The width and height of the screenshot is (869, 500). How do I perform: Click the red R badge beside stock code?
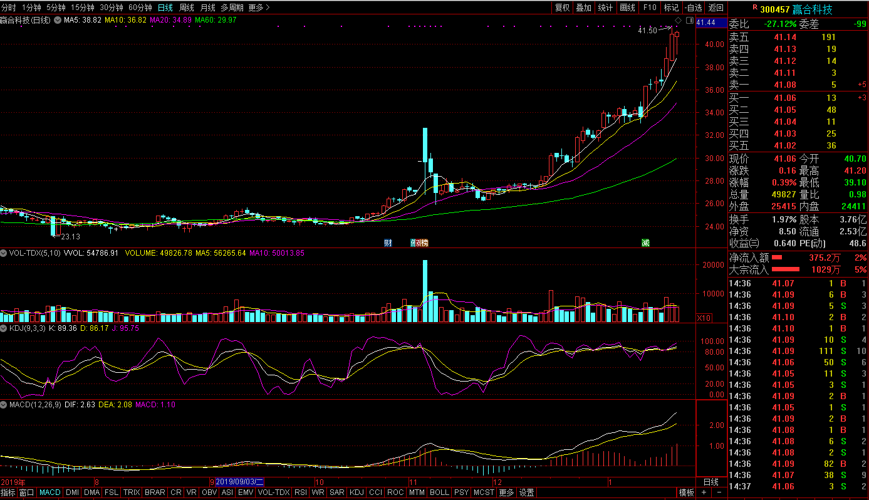pos(755,8)
